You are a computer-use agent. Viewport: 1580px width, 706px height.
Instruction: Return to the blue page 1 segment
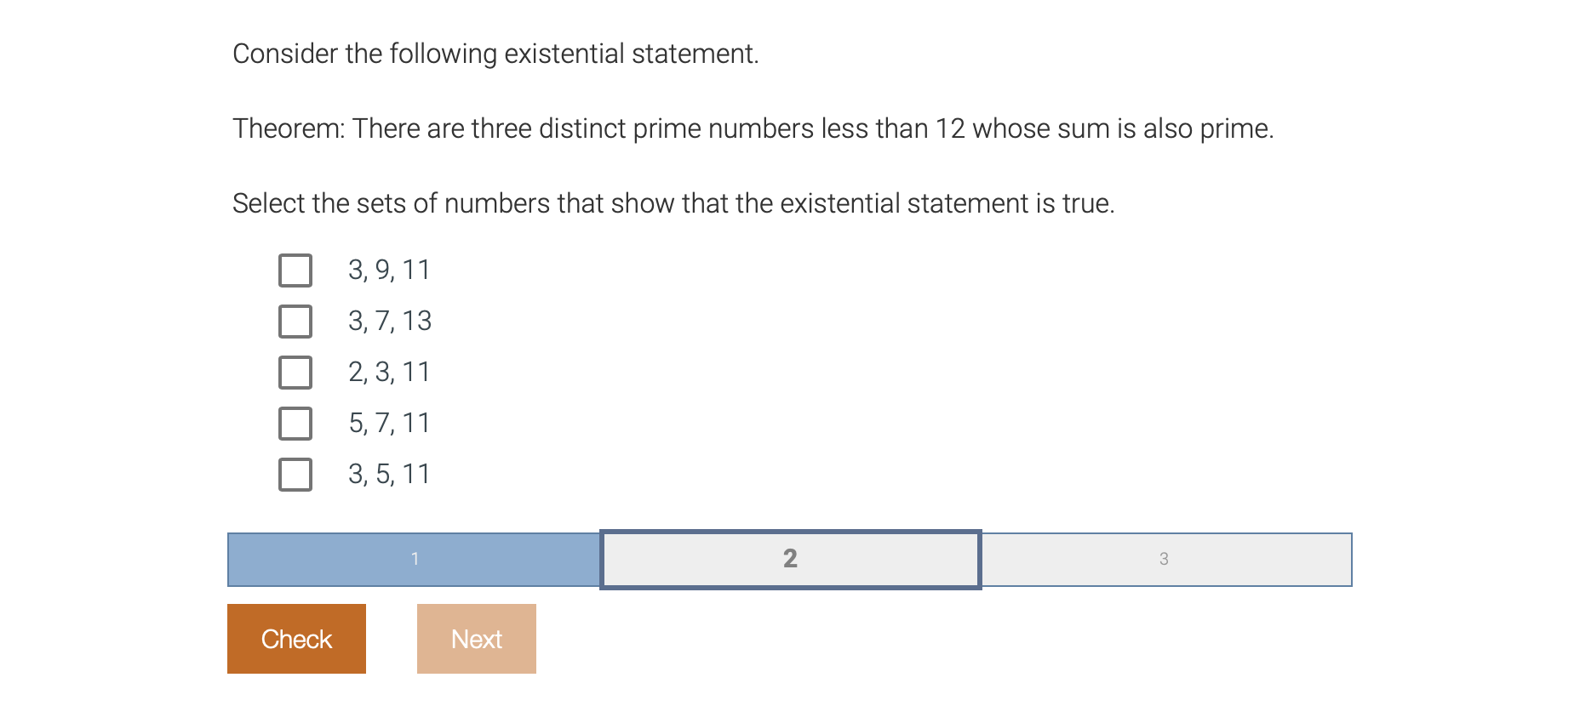tap(415, 559)
